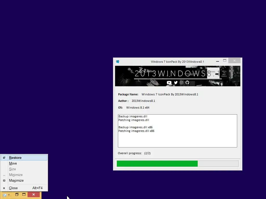The height and width of the screenshot is (199, 266).
Task: Select Close Alt+F4 menu entry
Action: pyautogui.click(x=24, y=188)
